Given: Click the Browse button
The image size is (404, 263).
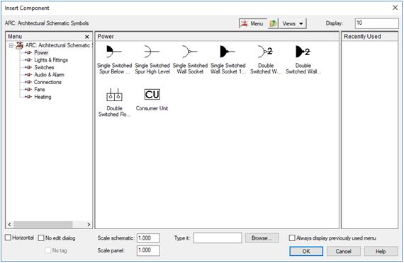Looking at the screenshot, I should (262, 238).
